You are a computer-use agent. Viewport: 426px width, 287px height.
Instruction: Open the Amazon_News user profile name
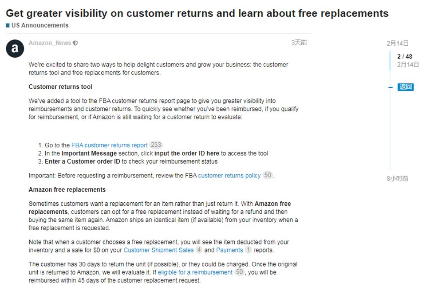(50, 43)
